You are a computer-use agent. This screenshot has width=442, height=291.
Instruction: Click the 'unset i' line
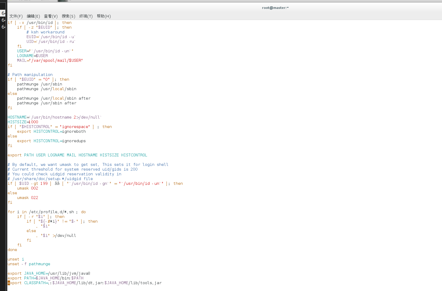coord(16,259)
